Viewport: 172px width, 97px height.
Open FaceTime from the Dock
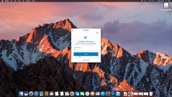pyautogui.click(x=82, y=94)
